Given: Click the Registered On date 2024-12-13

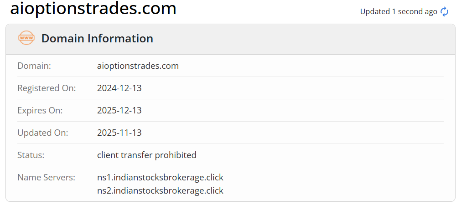Looking at the screenshot, I should [x=119, y=88].
